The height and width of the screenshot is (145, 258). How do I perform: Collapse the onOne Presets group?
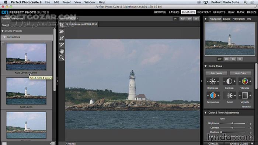(3, 31)
